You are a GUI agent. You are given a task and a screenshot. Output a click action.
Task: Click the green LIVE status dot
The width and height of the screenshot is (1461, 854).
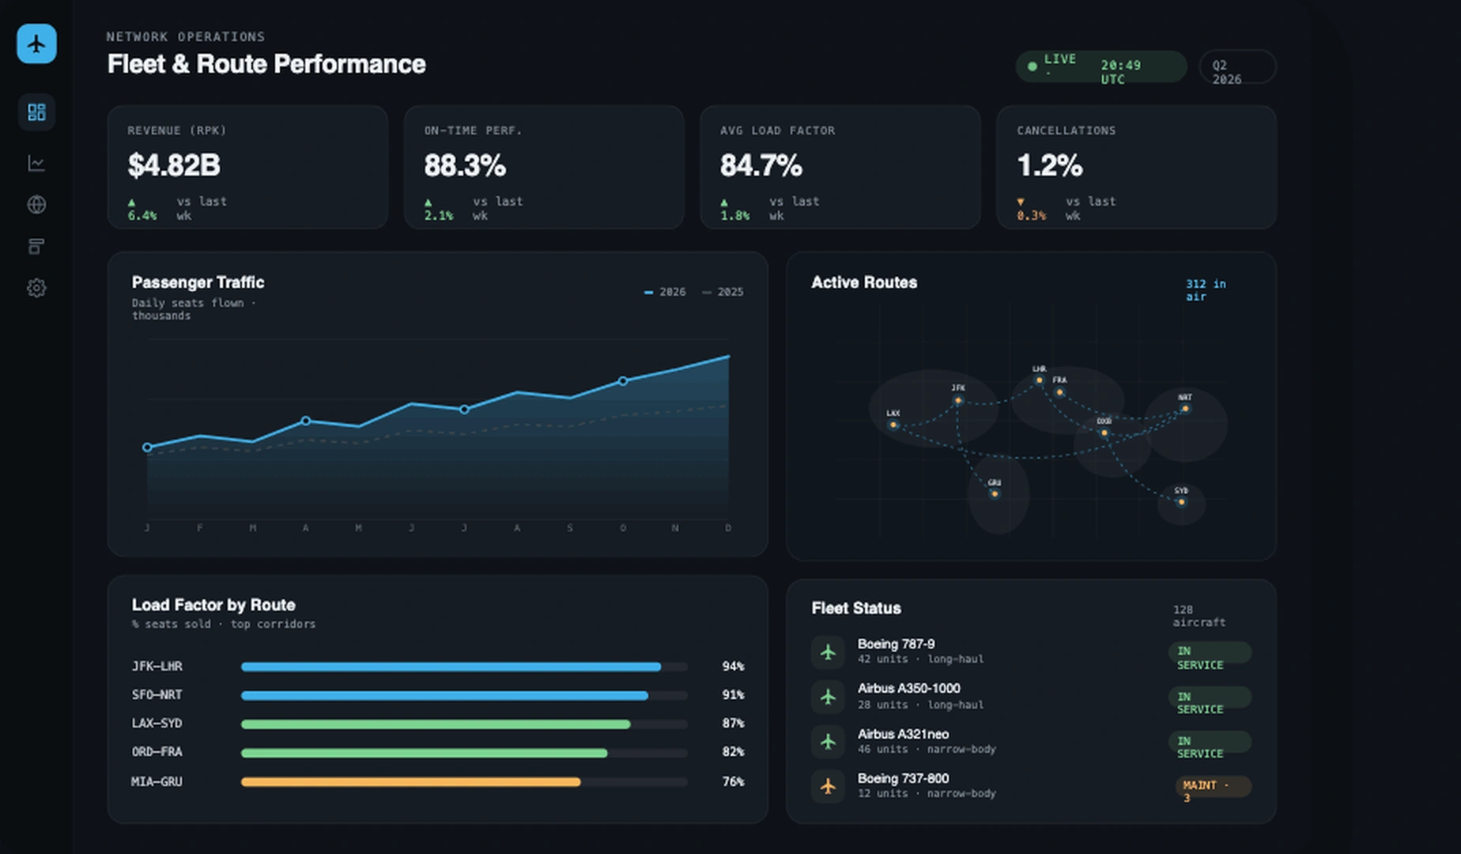pos(1032,66)
